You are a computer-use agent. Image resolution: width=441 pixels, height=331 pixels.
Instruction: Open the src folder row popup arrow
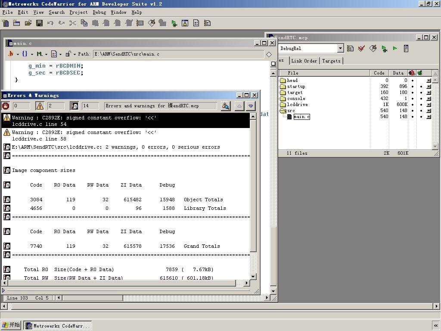pos(429,111)
